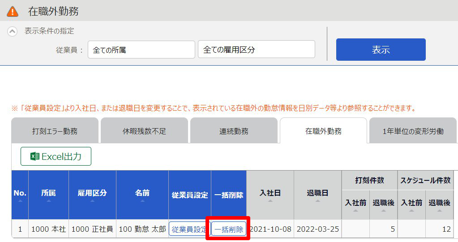
Task: Click the name cell 100 勤怠 太郎
Action: point(142,229)
